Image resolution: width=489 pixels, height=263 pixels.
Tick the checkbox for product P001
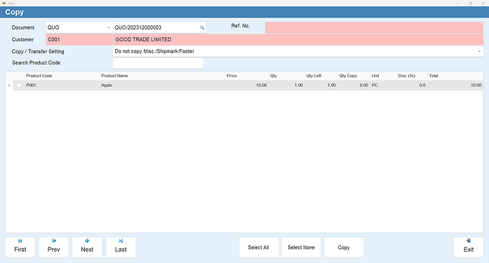coord(19,86)
